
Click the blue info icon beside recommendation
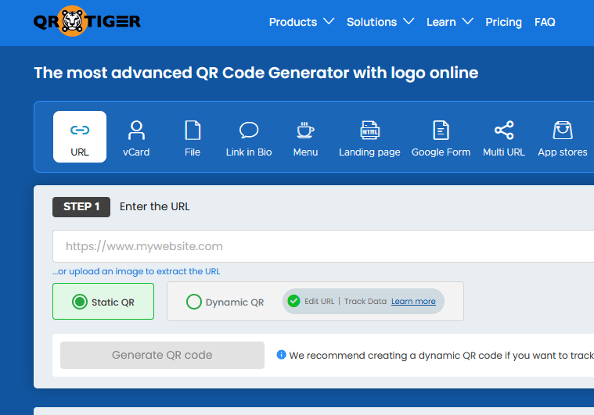(281, 355)
